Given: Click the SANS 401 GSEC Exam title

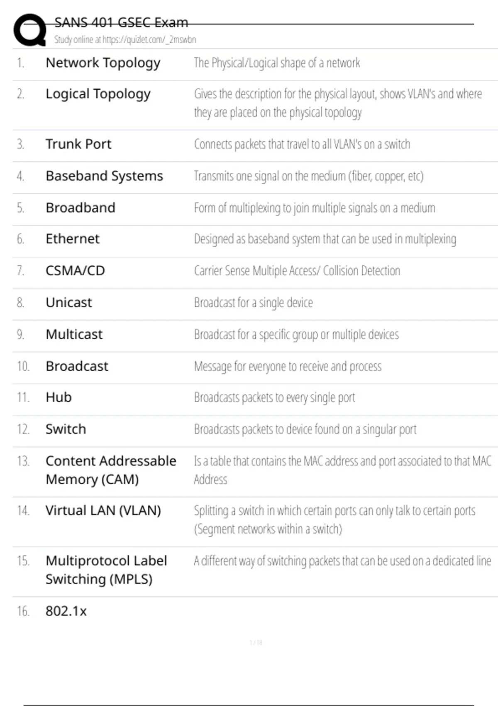Looking at the screenshot, I should click(x=121, y=22).
